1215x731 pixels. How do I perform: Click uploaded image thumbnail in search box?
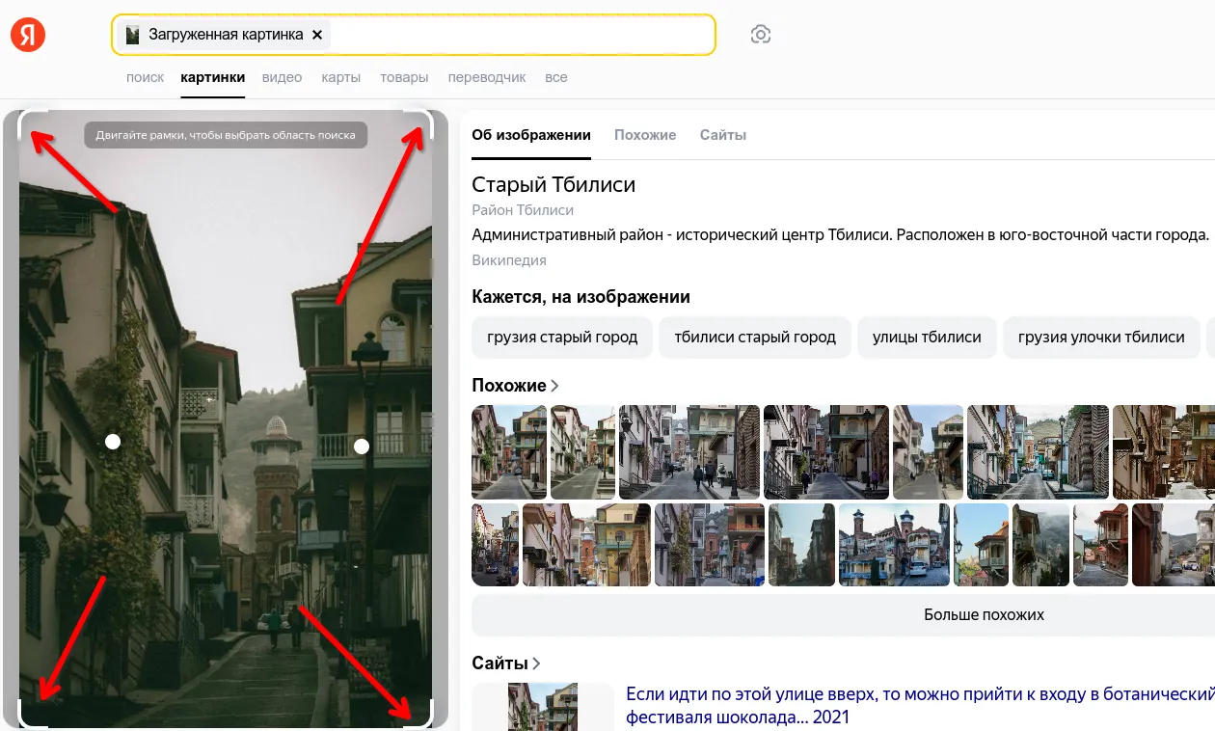(133, 35)
